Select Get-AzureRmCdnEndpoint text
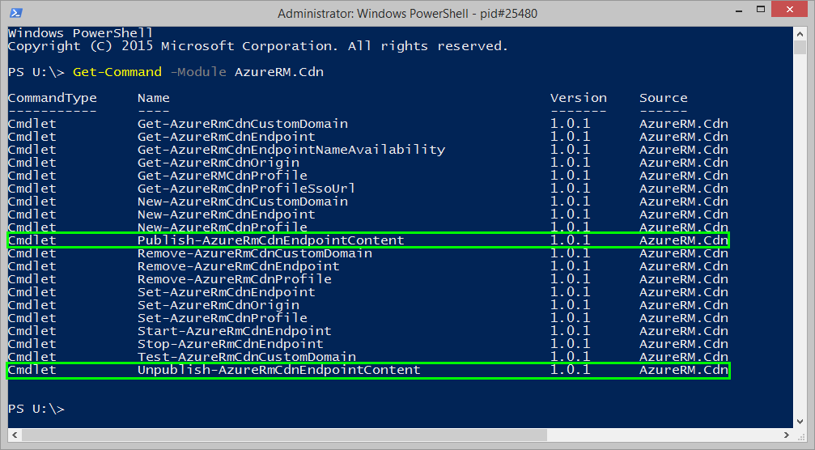 (x=226, y=137)
